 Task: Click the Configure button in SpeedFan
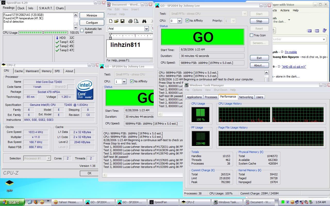coord(92,22)
